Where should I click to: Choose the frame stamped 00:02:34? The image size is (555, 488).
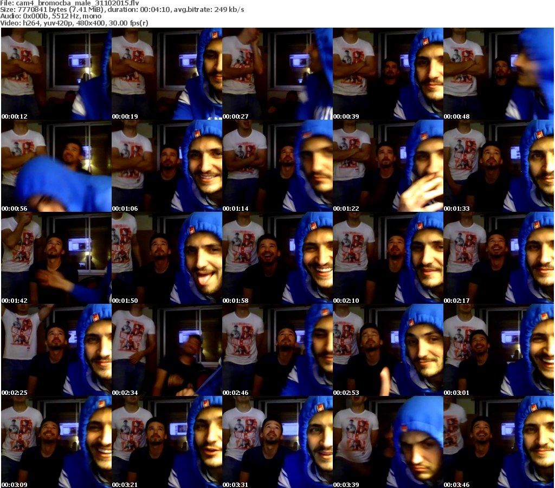167,350
